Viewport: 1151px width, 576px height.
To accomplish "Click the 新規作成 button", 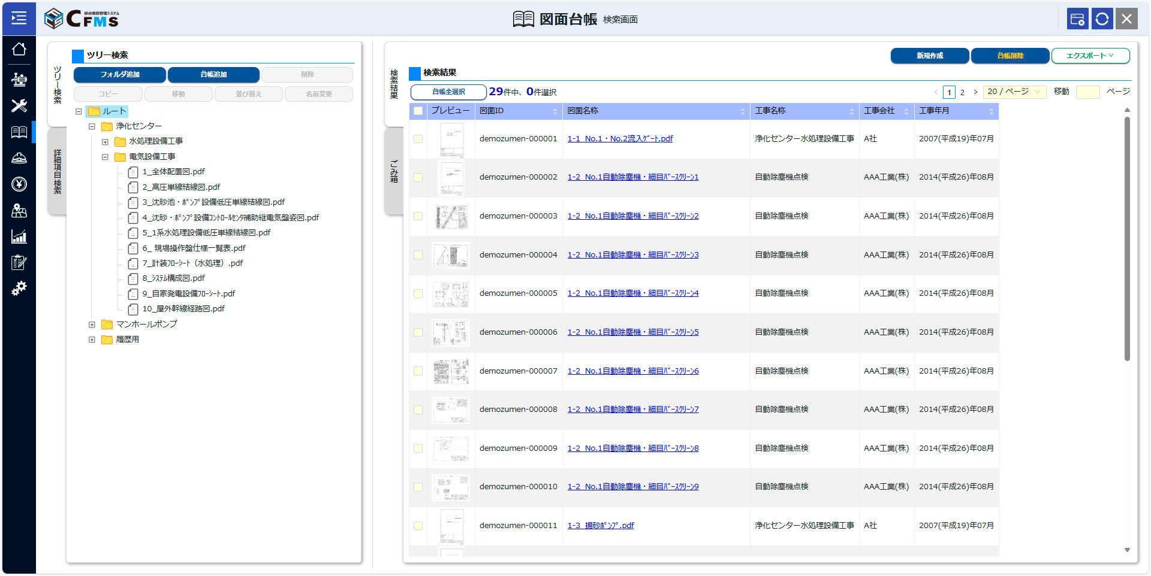I will [929, 56].
